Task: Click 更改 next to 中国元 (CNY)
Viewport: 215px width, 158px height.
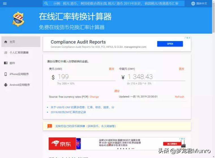Action: pyautogui.click(x=181, y=69)
